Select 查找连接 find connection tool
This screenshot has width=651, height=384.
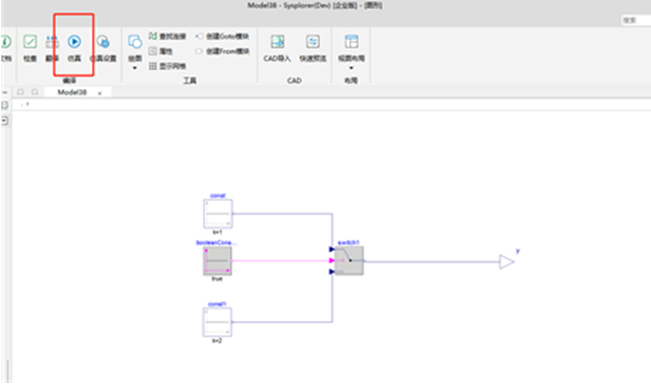(167, 36)
